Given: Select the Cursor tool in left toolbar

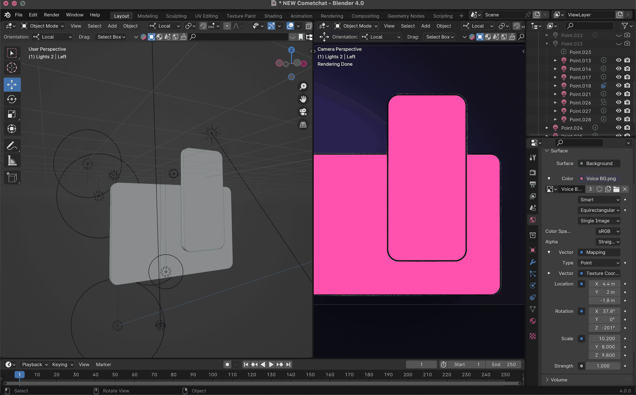Looking at the screenshot, I should [x=12, y=68].
